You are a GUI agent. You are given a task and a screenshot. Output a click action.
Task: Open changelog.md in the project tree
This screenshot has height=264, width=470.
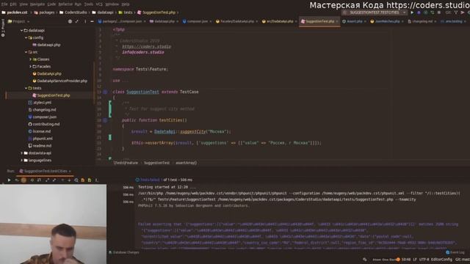click(43, 110)
